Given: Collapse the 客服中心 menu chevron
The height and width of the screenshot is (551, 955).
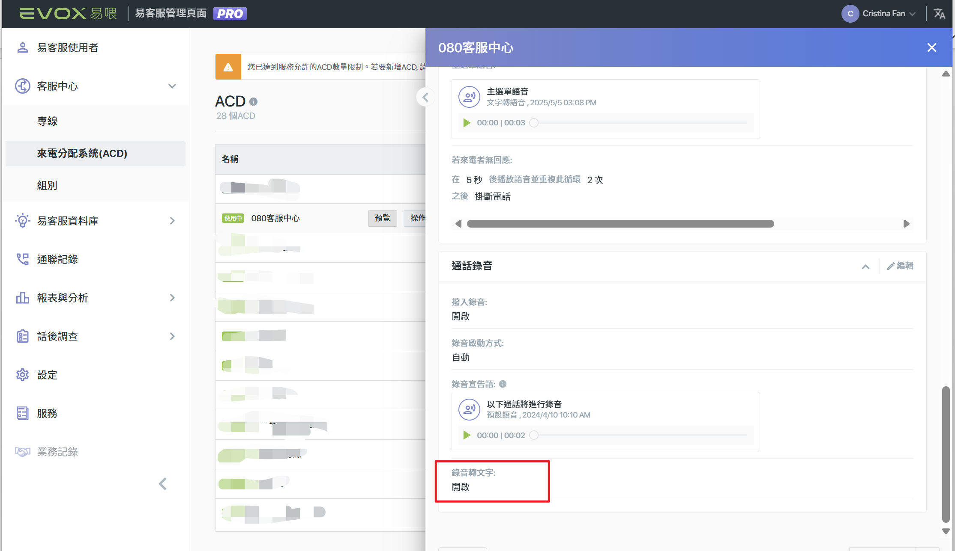Looking at the screenshot, I should (x=172, y=86).
